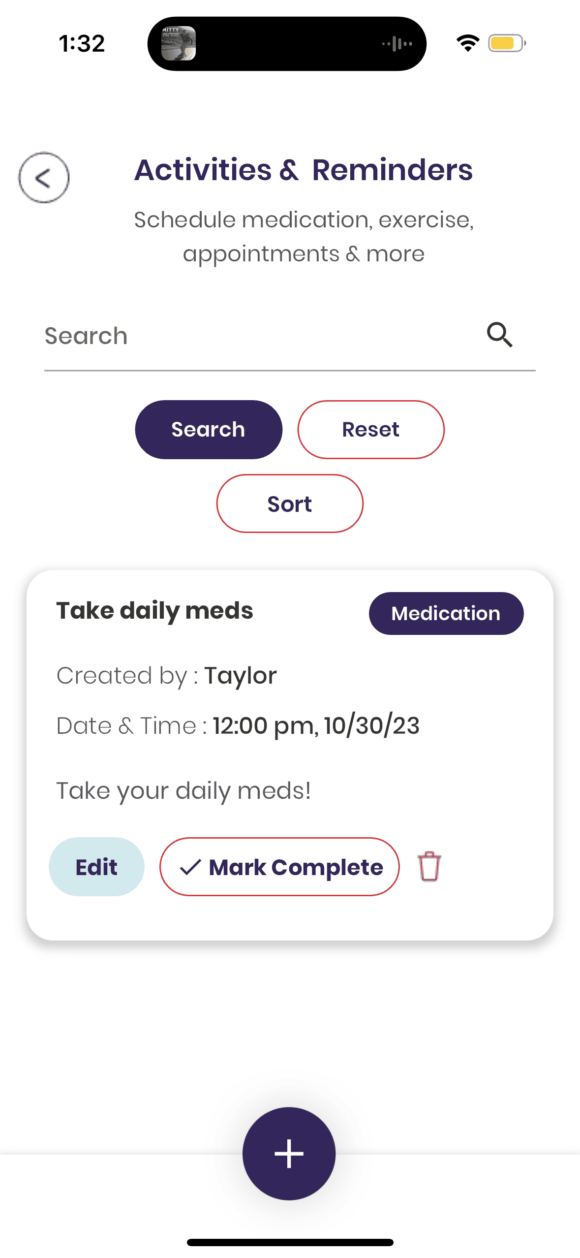This screenshot has height=1258, width=580.
Task: Tap the back arrow button
Action: (44, 177)
